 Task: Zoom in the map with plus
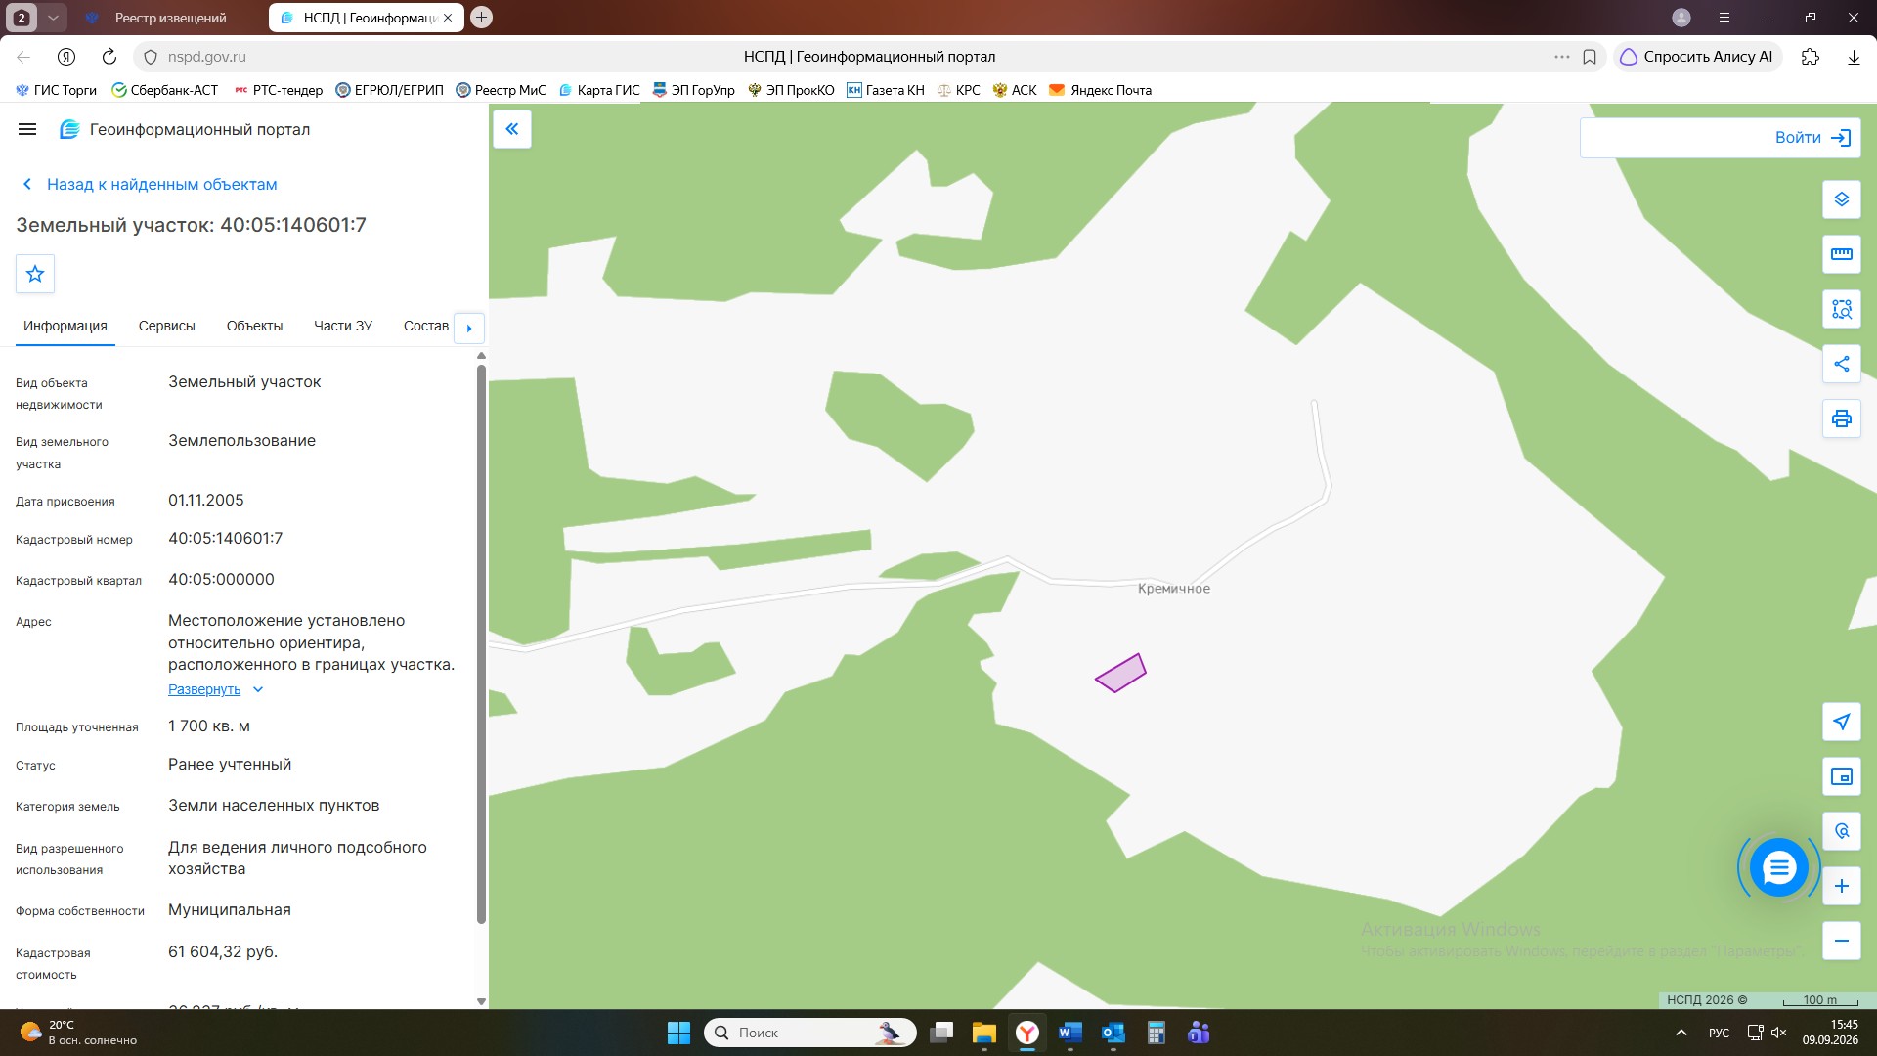(x=1841, y=886)
